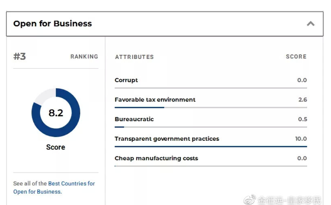The image size is (331, 205).
Task: Click the 2.6 score value
Action: click(x=302, y=100)
